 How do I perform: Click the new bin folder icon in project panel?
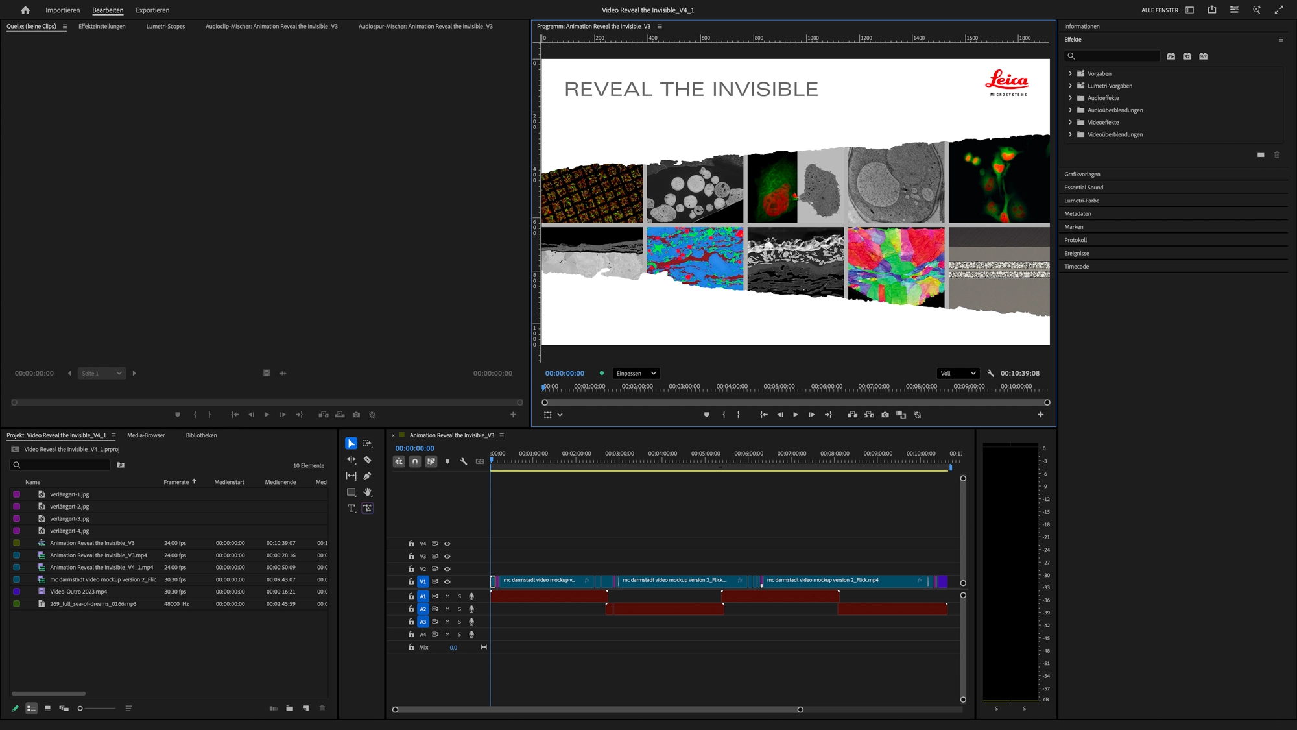pos(289,708)
